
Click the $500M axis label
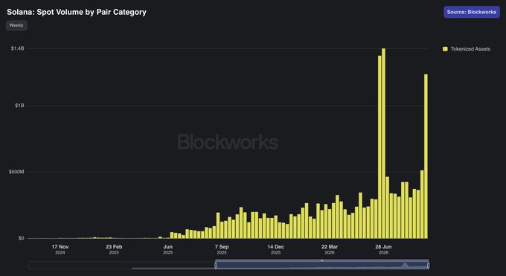[16, 172]
